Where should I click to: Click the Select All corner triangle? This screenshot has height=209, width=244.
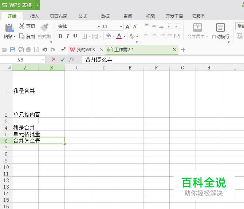click(x=9, y=67)
